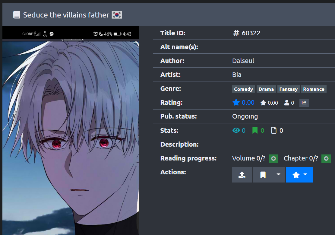Viewport: 335px width, 235px height.
Task: Open the cover image thumbnail
Action: click(71, 130)
